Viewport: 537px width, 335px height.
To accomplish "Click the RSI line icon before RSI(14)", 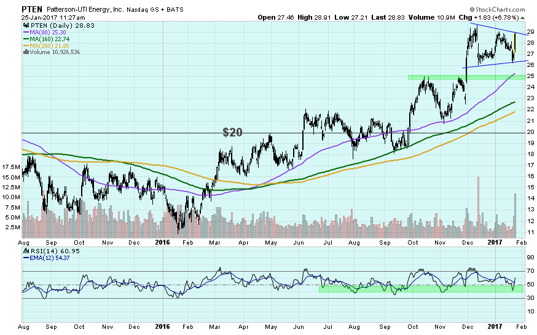I will click(x=26, y=251).
